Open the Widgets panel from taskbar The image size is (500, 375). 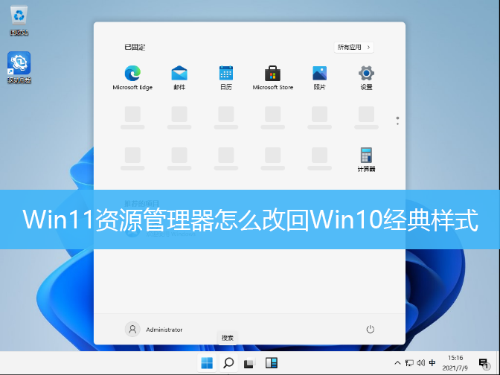[x=272, y=363]
